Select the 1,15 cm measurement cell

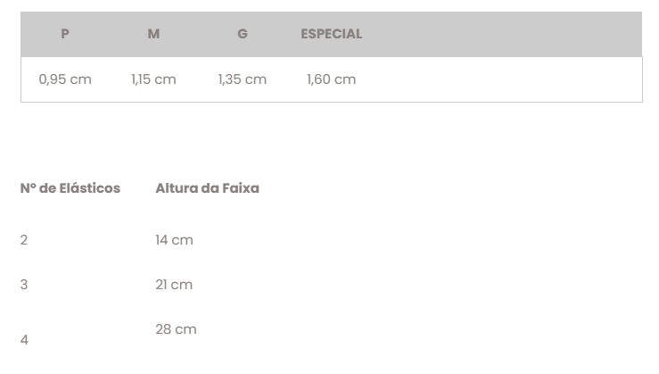153,79
